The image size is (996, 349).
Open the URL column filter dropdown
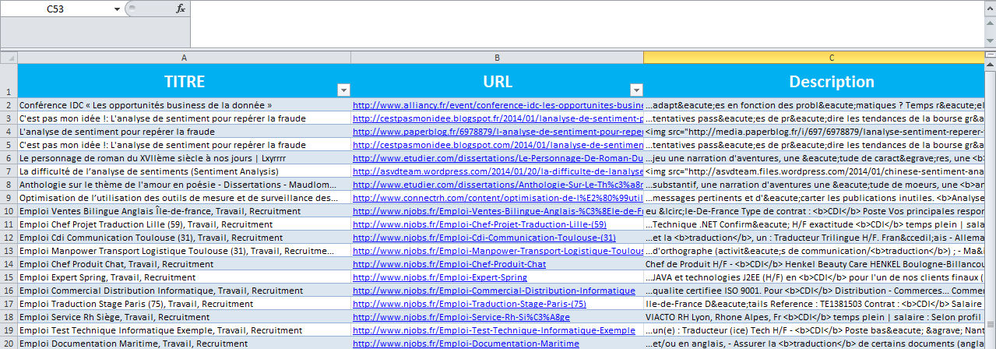(635, 90)
